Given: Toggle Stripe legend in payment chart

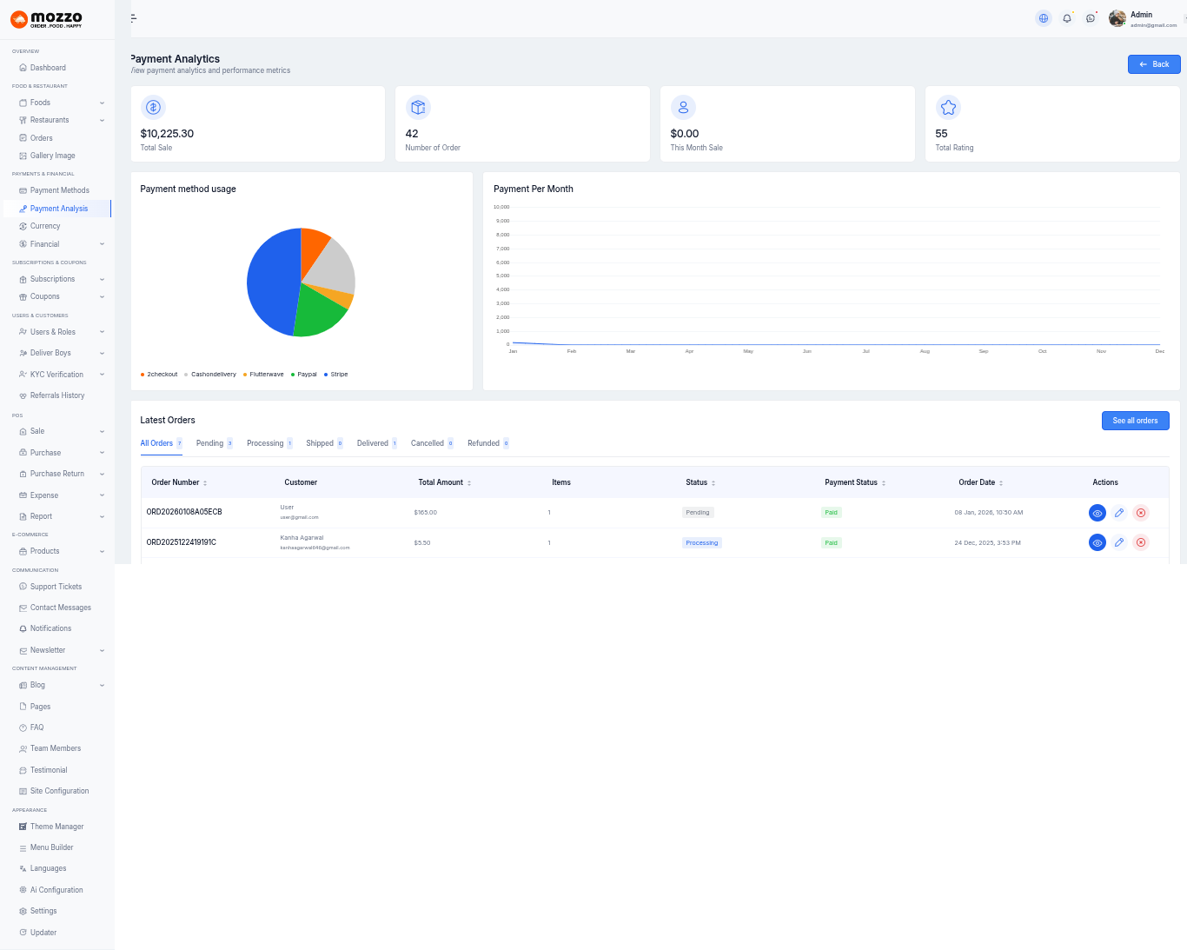Looking at the screenshot, I should point(338,375).
